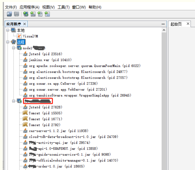This screenshot has width=195, height=170.
Task: Click the last green-plus toolbar icon
Action: click(47, 14)
